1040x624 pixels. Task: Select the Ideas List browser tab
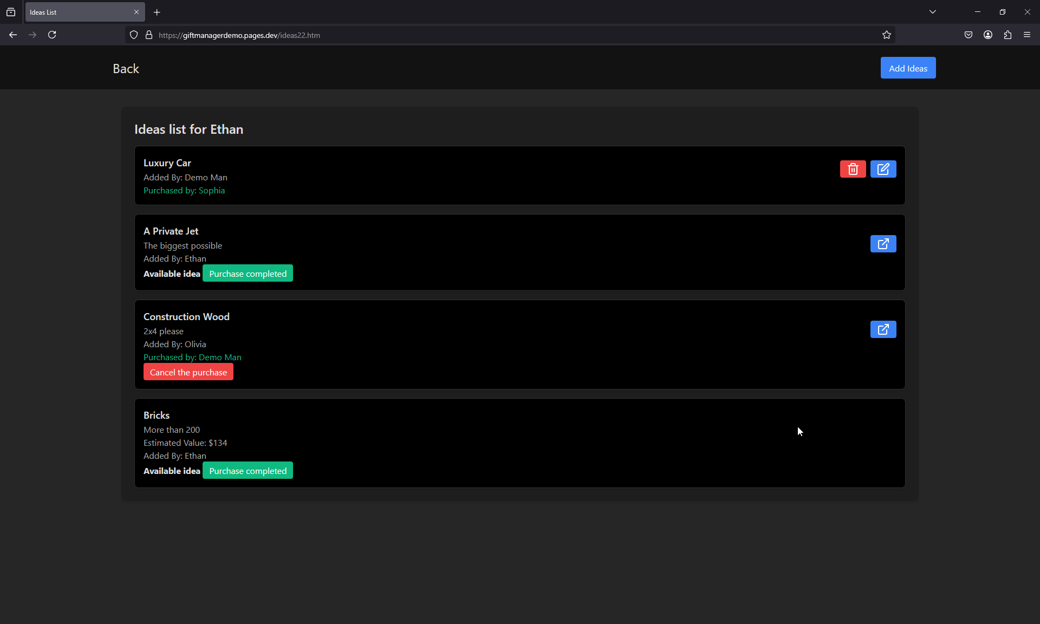click(74, 12)
